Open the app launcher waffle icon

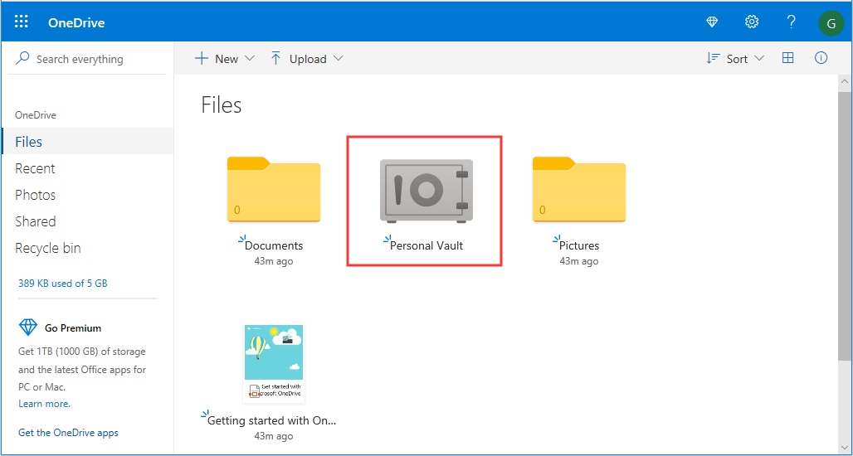[x=22, y=22]
